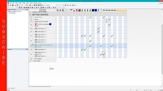Click the checkmark action in event 52 row
Image resolution: width=163 pixels, height=91 pixels.
point(90,41)
